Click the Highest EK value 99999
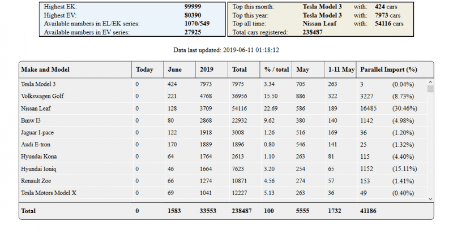 tap(193, 7)
